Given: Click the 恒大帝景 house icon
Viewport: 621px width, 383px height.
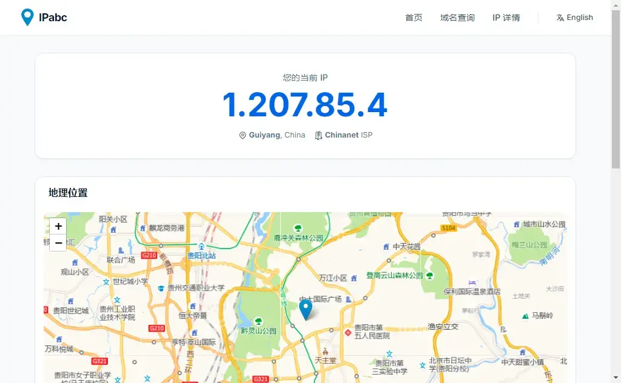Looking at the screenshot, I should (x=192, y=306).
